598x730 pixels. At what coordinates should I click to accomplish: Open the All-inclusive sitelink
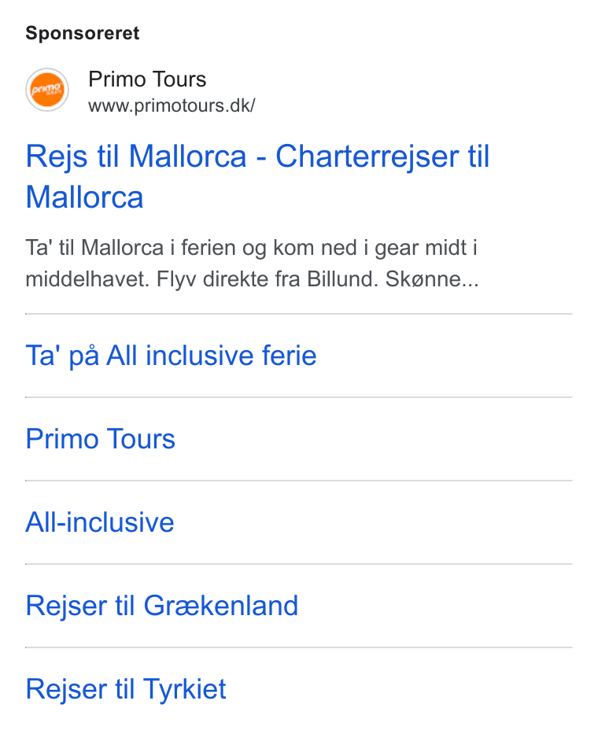[x=100, y=522]
